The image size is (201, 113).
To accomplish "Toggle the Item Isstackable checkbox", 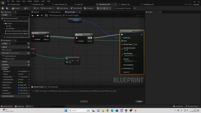I will coord(135,65).
